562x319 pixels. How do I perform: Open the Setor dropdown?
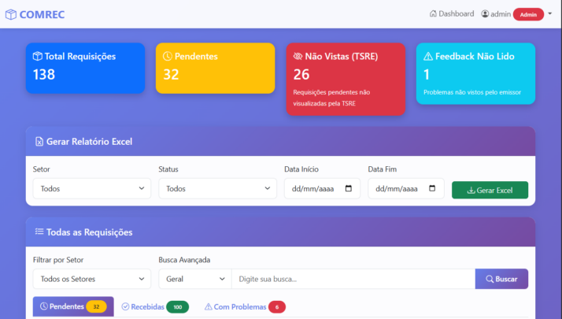(x=91, y=189)
